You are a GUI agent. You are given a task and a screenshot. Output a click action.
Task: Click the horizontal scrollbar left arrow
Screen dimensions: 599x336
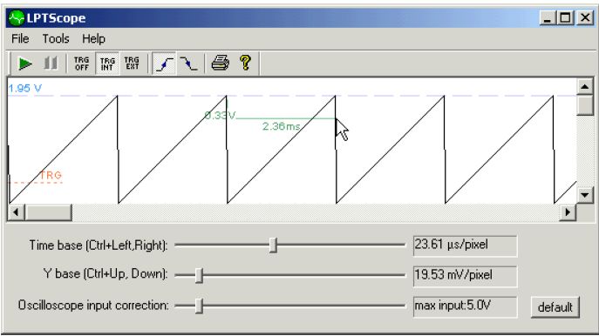point(17,212)
